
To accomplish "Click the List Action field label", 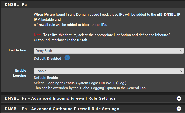I will pyautogui.click(x=17, y=50).
